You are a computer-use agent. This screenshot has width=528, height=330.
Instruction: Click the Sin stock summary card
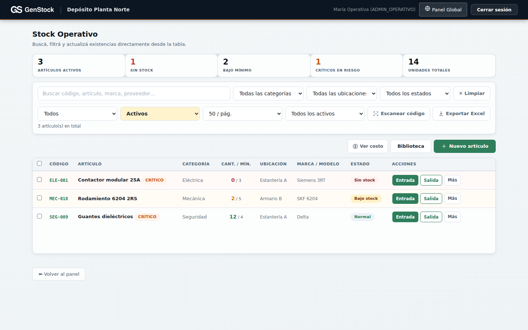171,66
